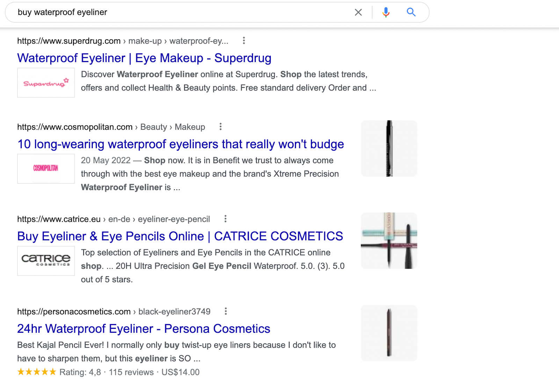This screenshot has width=559, height=384.
Task: Click the '115 reviews' text
Action: pyautogui.click(x=131, y=372)
